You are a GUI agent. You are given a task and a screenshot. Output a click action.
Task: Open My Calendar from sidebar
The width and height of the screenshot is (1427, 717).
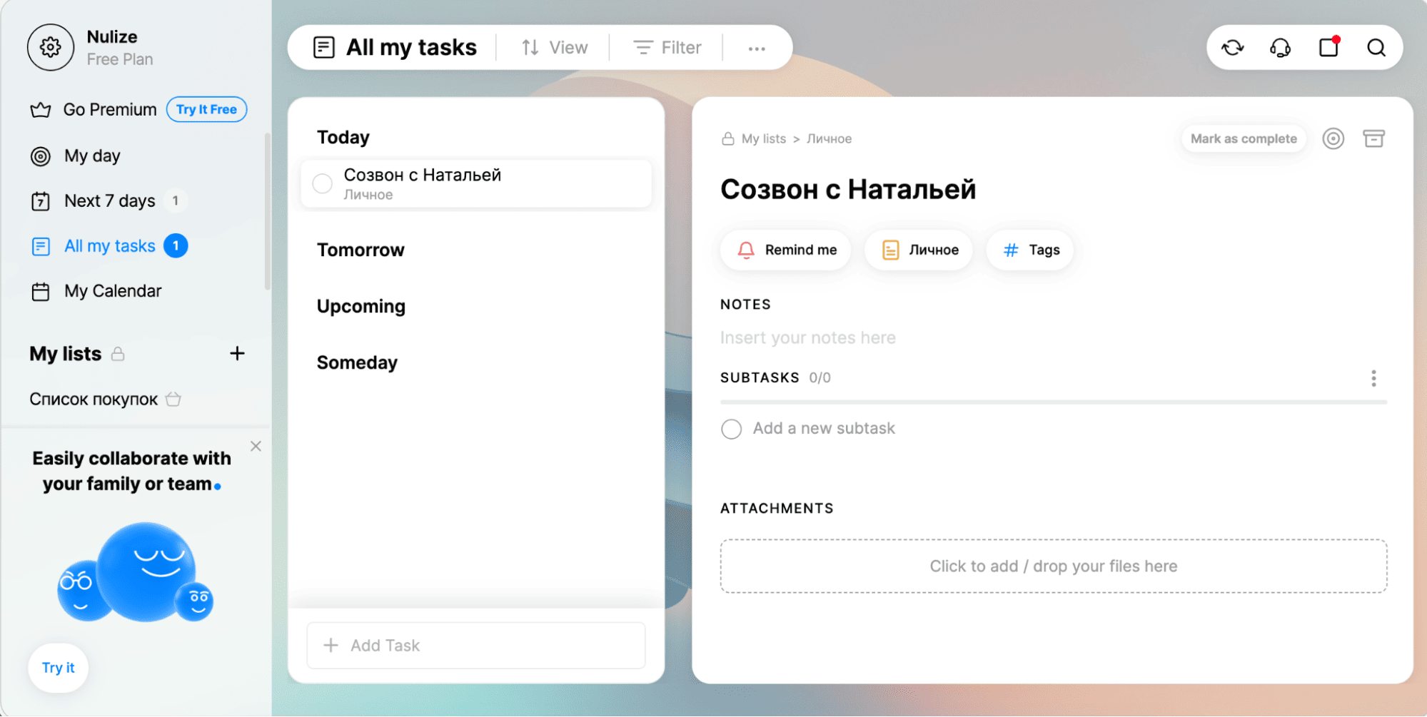113,291
